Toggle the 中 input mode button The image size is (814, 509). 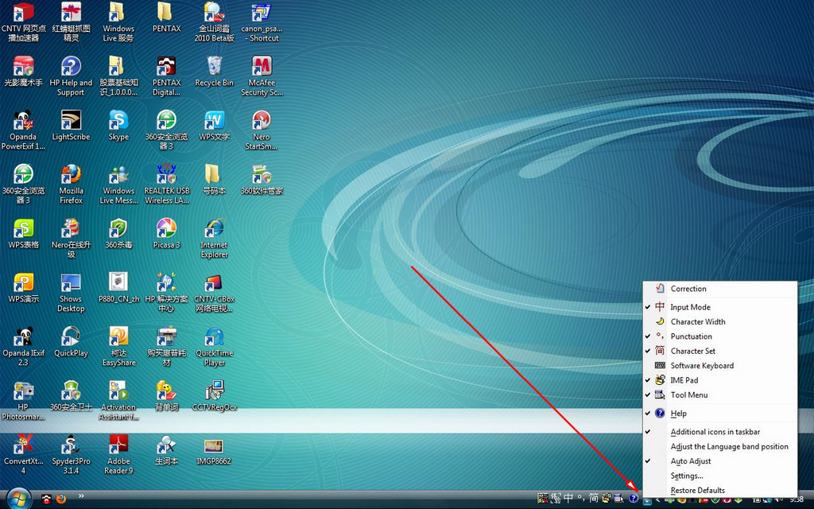(x=568, y=498)
